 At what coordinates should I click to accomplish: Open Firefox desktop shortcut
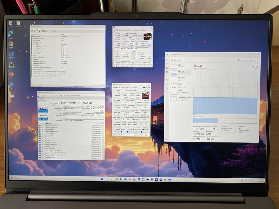coord(11,74)
